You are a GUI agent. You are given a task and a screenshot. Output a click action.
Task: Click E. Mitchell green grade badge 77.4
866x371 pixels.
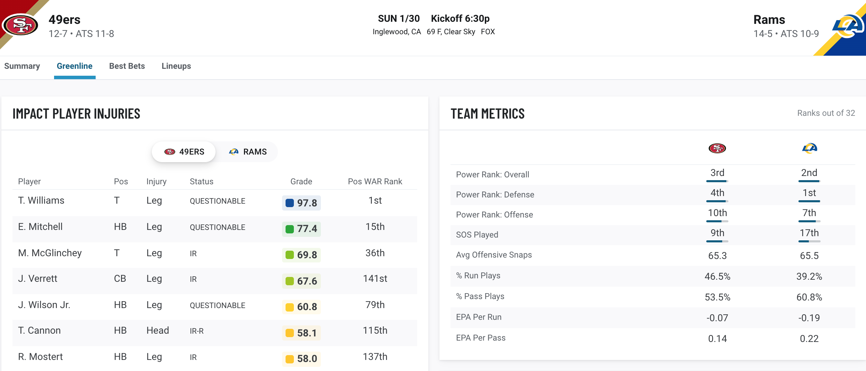[301, 229]
